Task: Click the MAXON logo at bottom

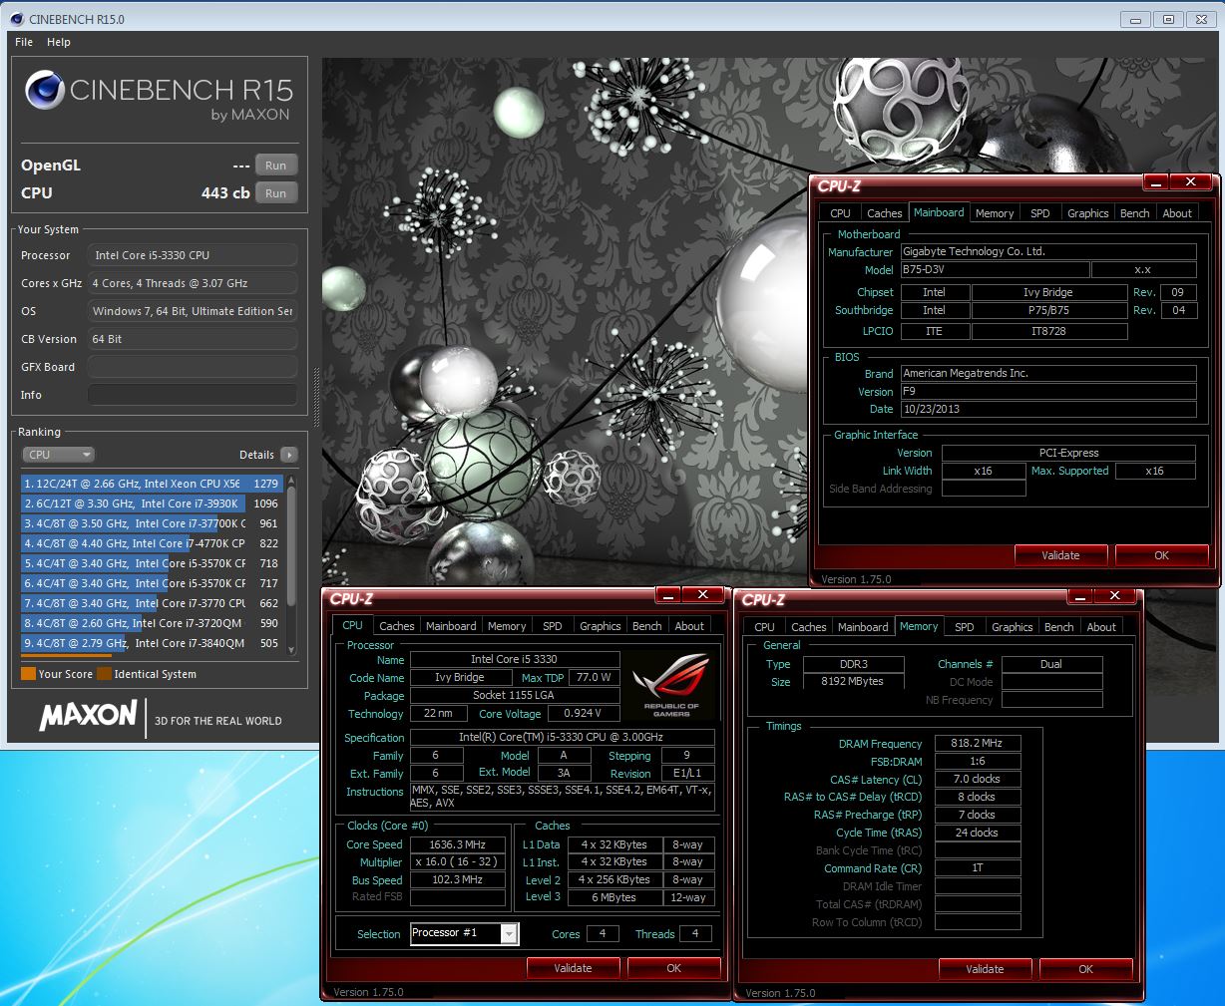Action: point(88,715)
